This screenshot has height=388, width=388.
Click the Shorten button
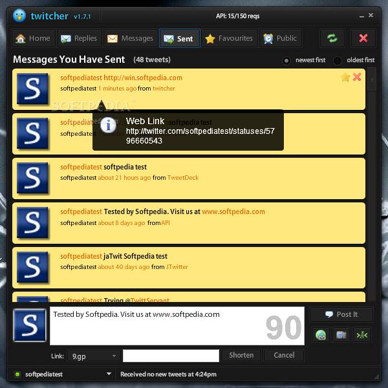[241, 355]
